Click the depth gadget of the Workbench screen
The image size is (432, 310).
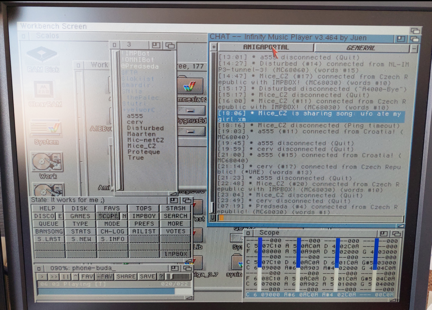[x=415, y=31]
